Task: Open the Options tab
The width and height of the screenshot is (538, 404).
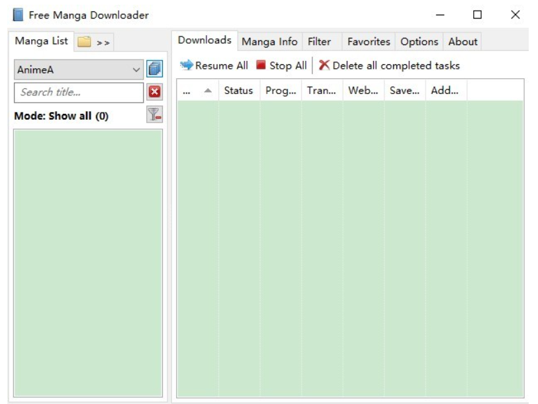Action: click(x=419, y=42)
